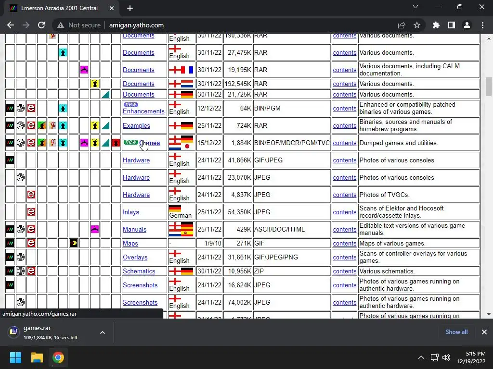Open the Enhancements link

pyautogui.click(x=143, y=111)
